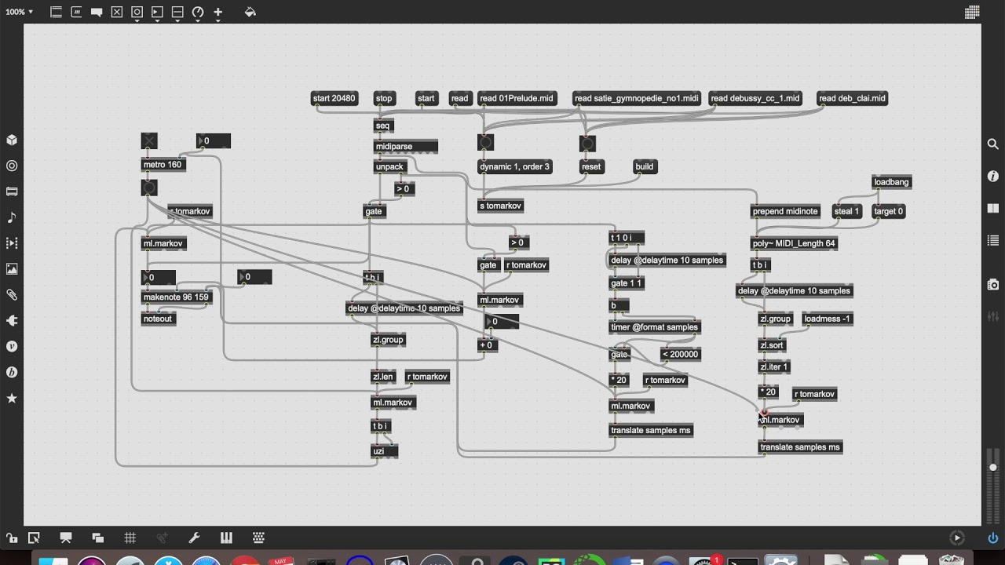Open the BEAP modules icon in sidebar
The width and height of the screenshot is (1005, 565).
[x=12, y=373]
